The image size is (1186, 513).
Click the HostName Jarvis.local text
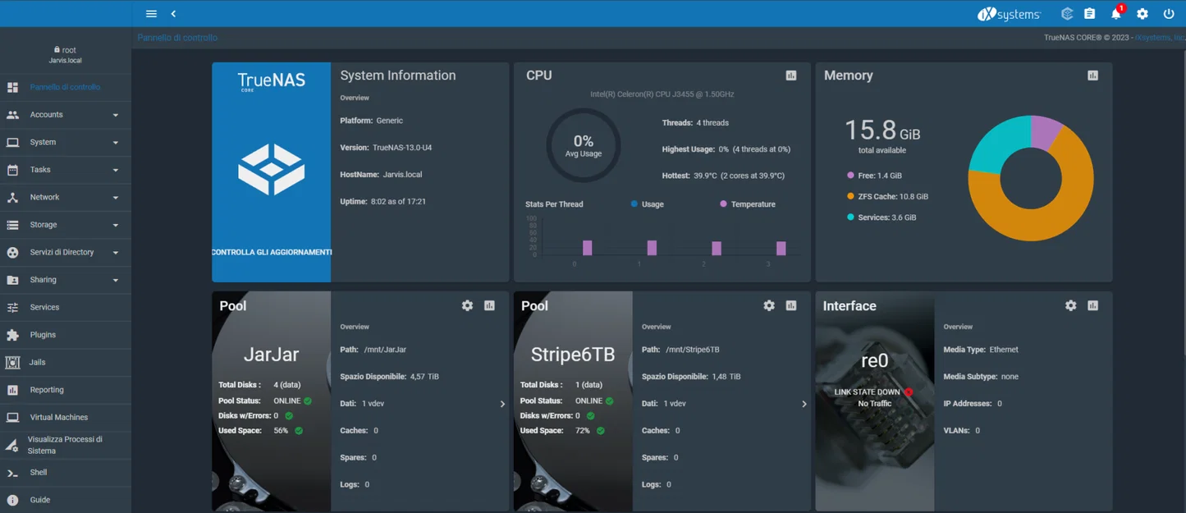381,175
